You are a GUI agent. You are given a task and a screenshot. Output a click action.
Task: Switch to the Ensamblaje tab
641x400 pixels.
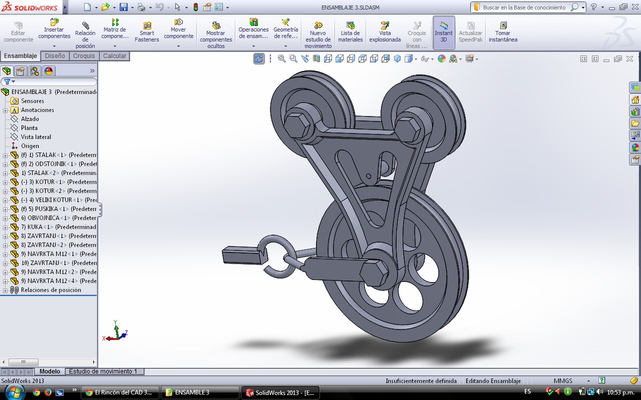coord(21,56)
